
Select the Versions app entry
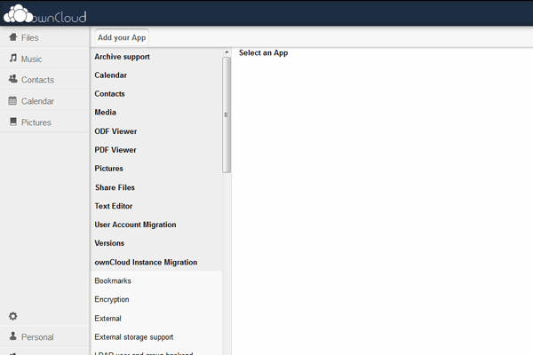click(x=109, y=243)
